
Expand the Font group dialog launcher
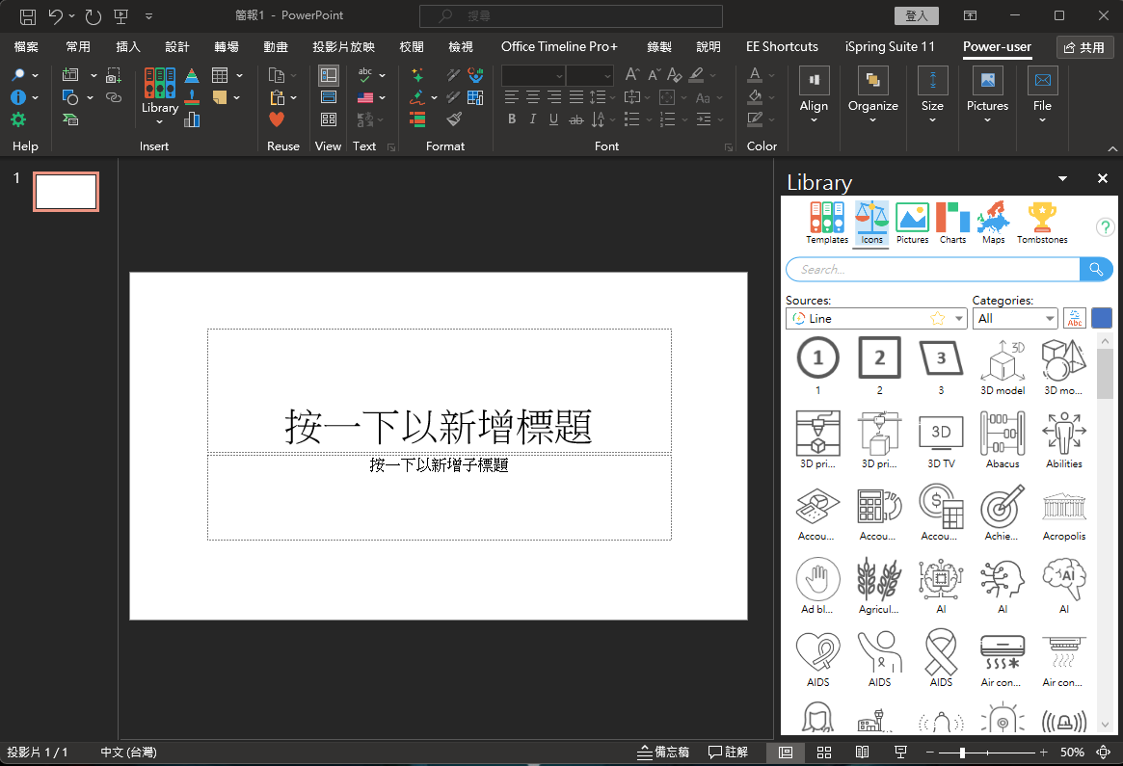(729, 147)
